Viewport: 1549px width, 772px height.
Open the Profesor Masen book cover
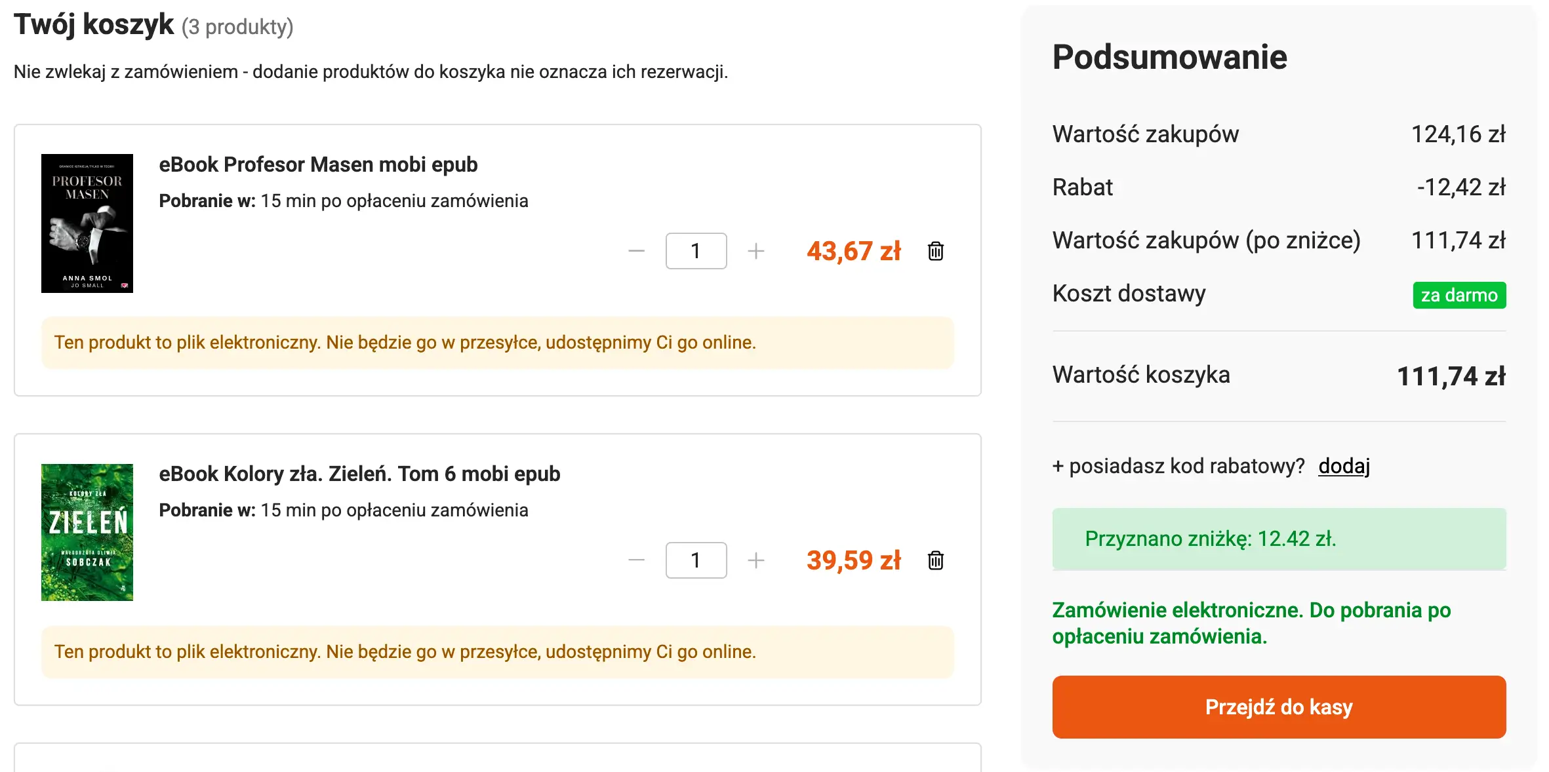(87, 223)
